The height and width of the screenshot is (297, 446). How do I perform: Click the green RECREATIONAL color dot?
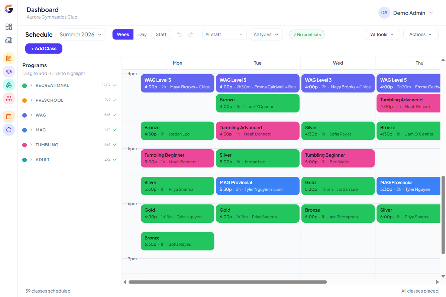tap(25, 86)
